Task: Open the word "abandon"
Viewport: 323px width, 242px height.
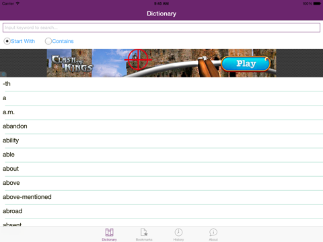Action: [161, 126]
